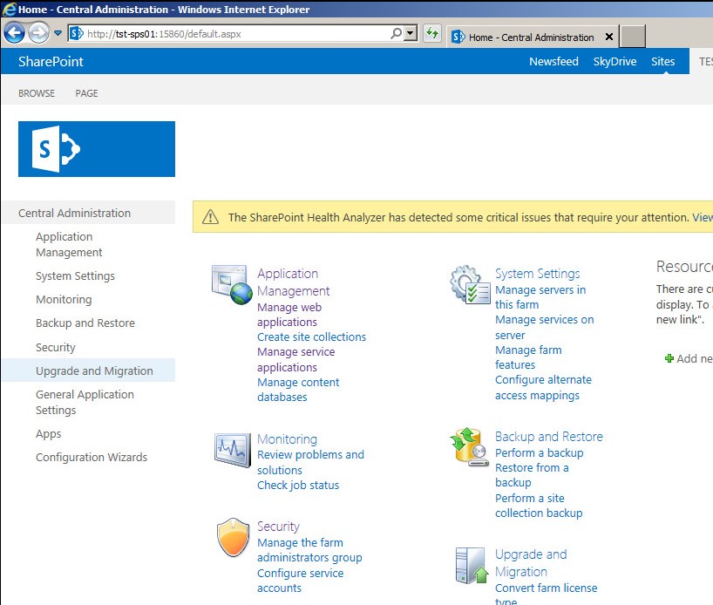Open the Backup and Restore section heading
This screenshot has width=713, height=605.
[x=549, y=437]
